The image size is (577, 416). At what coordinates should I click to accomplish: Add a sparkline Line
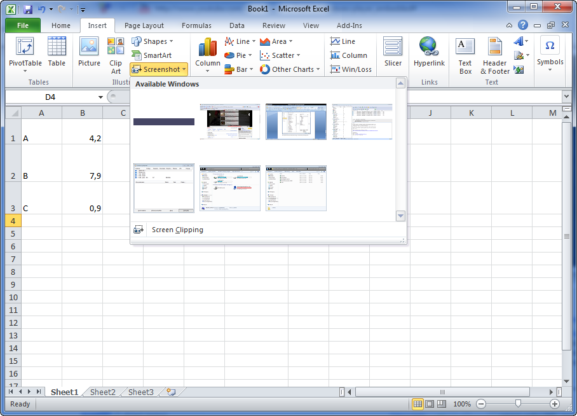point(343,41)
